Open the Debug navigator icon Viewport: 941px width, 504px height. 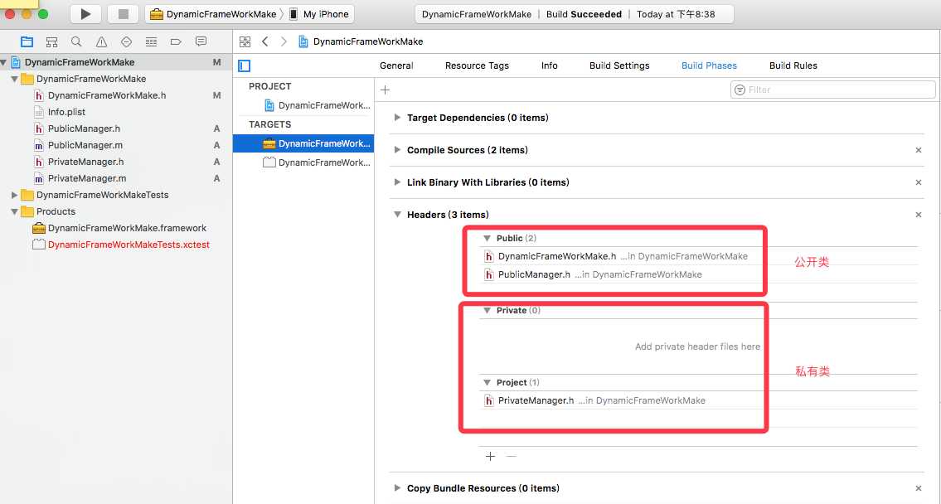(x=151, y=41)
